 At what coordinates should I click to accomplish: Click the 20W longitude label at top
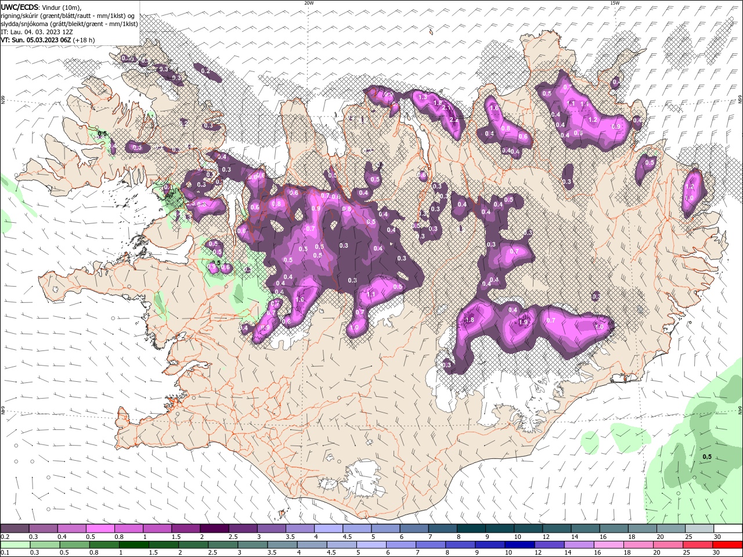(309, 3)
